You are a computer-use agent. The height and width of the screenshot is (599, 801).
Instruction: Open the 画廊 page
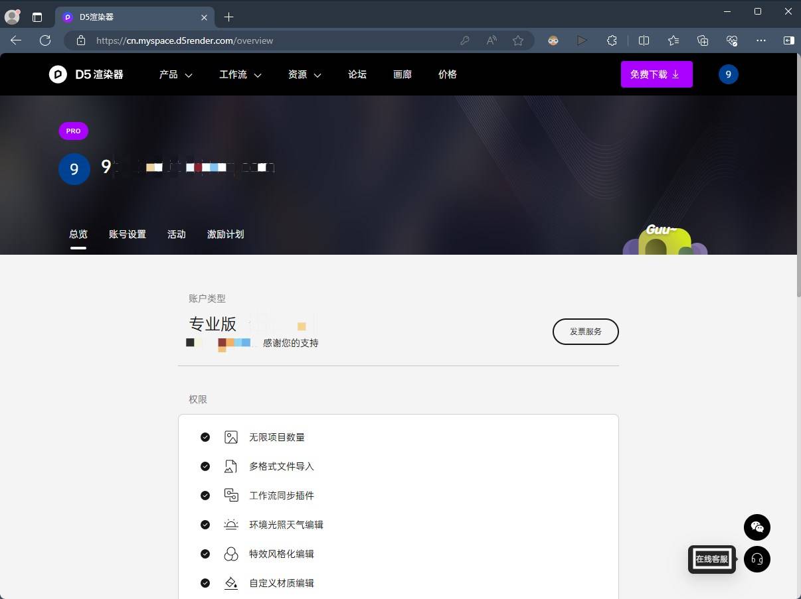402,74
